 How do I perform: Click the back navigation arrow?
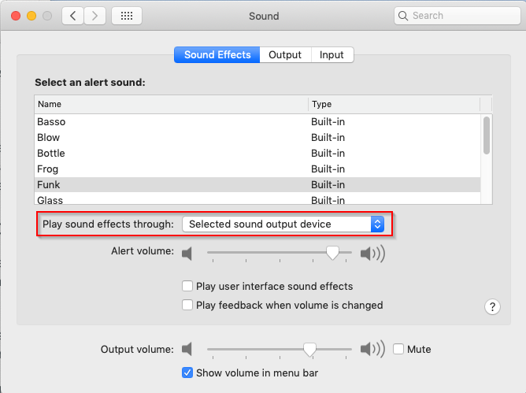(72, 16)
